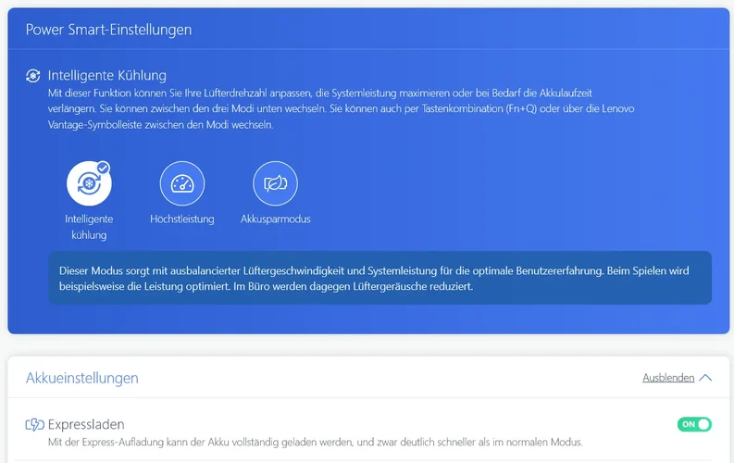Collapse Akkueinstellungen with the chevron arrow

click(705, 378)
